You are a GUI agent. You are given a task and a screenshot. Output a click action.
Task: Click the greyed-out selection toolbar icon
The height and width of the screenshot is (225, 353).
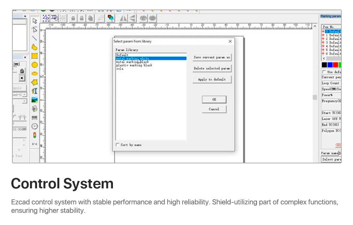pos(63,18)
